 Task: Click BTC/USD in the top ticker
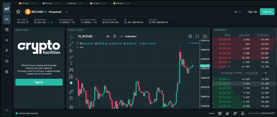tap(25, 3)
